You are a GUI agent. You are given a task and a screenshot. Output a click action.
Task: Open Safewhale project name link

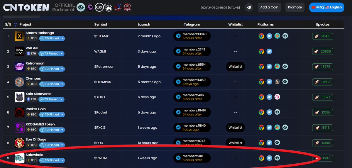pos(34,155)
